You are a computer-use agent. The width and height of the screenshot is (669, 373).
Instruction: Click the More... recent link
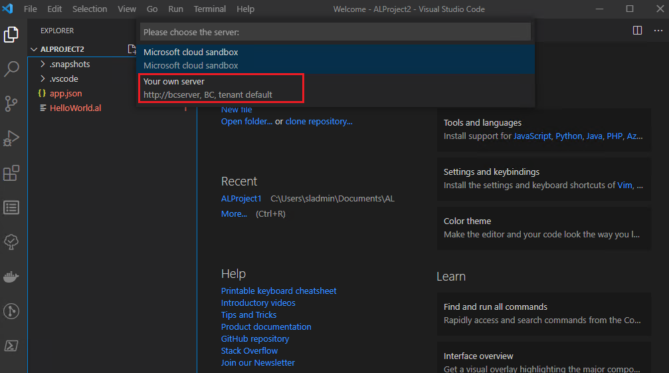click(234, 214)
